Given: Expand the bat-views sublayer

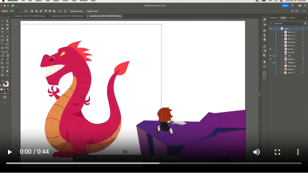Looking at the screenshot, I should (281, 42).
